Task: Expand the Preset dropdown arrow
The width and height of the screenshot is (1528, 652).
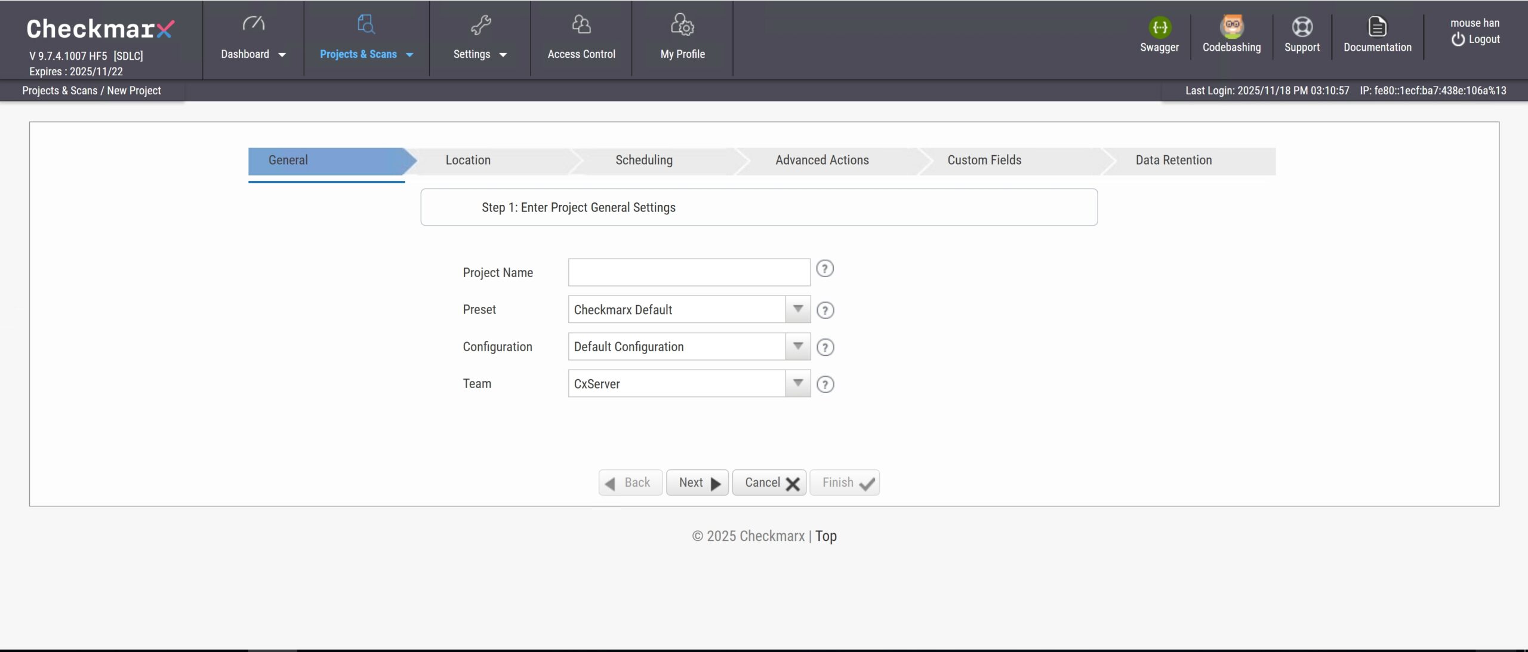Action: click(797, 309)
